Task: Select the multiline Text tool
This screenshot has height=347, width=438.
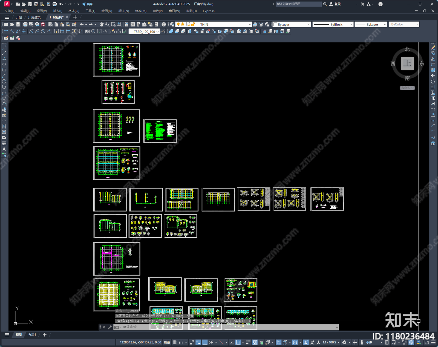Action: pos(4,149)
